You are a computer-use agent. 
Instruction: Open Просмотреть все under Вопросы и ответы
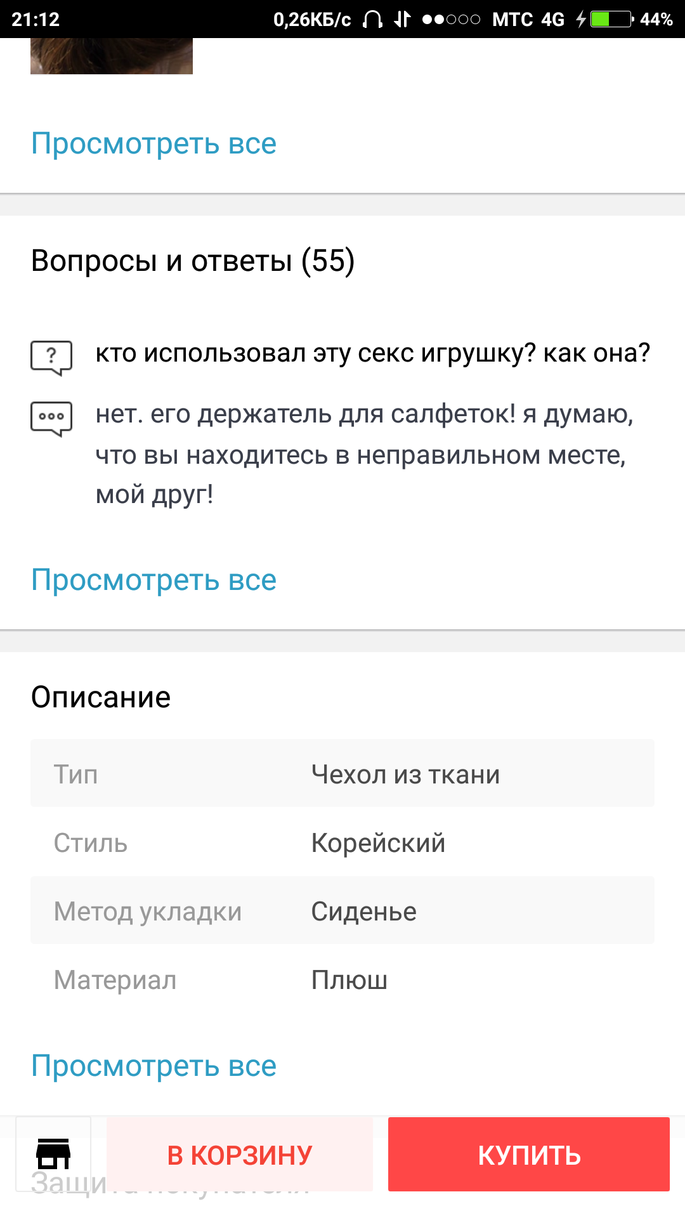(x=154, y=580)
